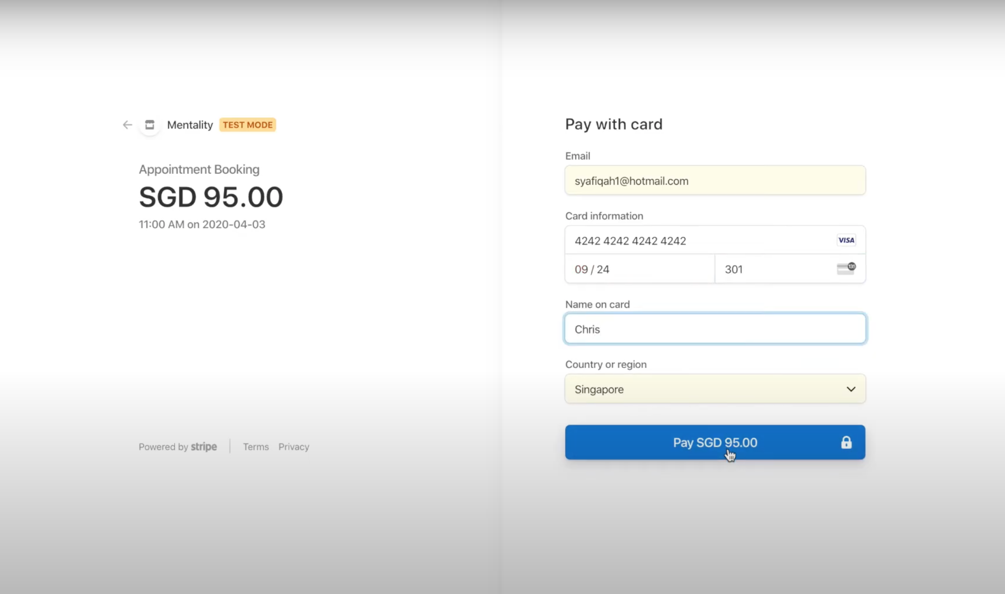Expand the Country or region chevron
1005x594 pixels.
(x=851, y=389)
